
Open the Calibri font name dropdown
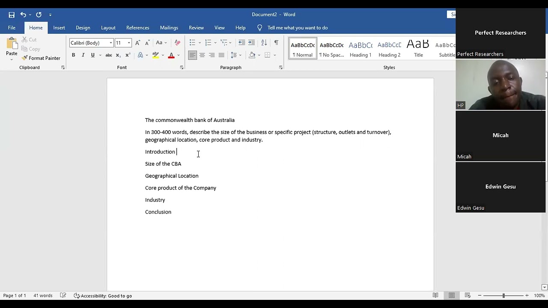point(111,43)
